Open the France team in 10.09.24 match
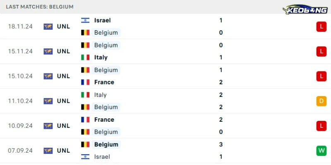The height and width of the screenshot is (165, 331). (104, 120)
